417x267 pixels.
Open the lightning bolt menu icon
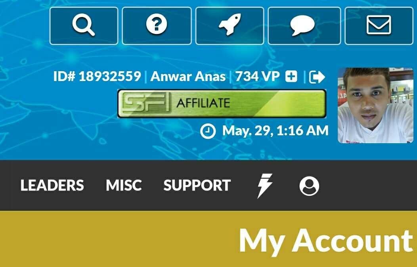point(265,186)
